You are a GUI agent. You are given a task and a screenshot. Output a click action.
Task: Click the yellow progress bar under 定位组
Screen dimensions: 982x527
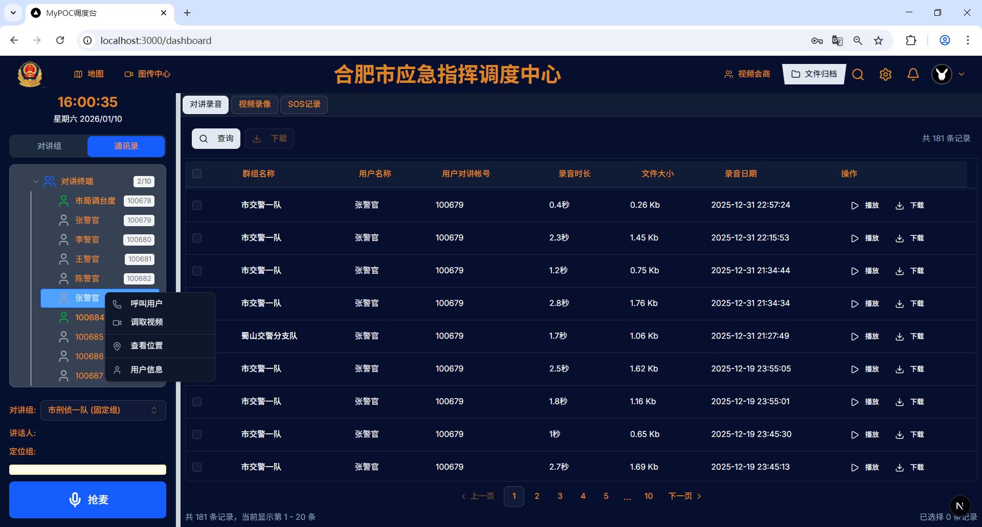pos(87,469)
